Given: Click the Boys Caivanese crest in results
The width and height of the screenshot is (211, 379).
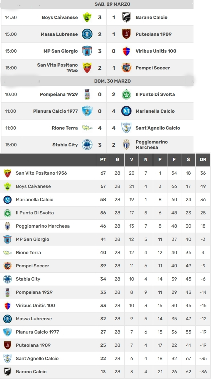Looking at the screenshot, I should tap(87, 18).
